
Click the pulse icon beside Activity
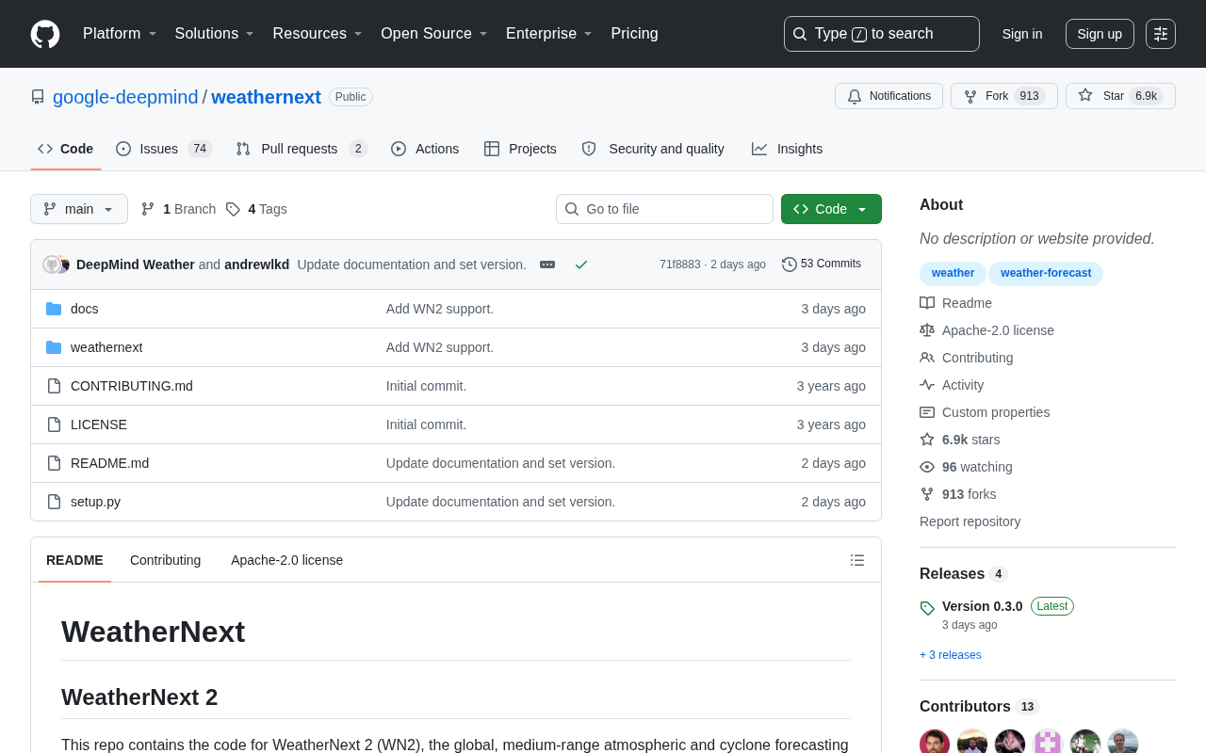pyautogui.click(x=927, y=385)
